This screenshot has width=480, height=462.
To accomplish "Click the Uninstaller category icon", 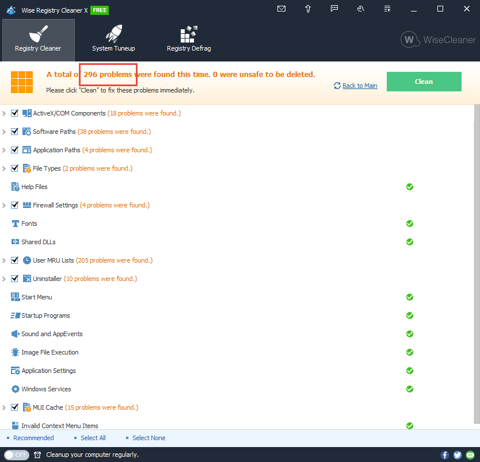I will (x=27, y=279).
